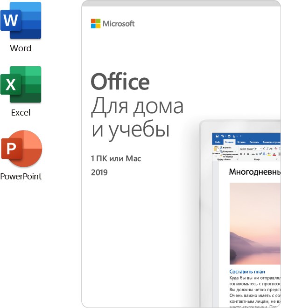Image resolution: width=281 pixels, height=308 pixels.
Task: Open the font size 11 dropdown arrow
Action: point(261,149)
